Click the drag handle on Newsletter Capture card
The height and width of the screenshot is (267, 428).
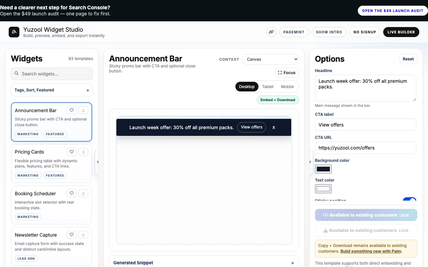(83, 235)
